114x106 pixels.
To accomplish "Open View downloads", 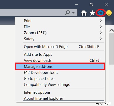I will click(x=60, y=61).
